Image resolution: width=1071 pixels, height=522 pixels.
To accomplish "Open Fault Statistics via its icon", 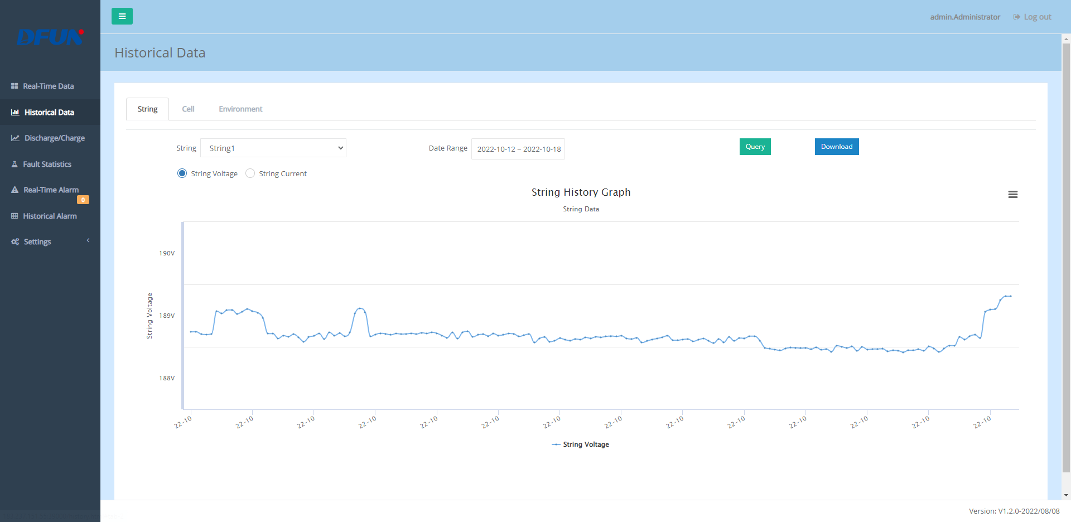I will [x=14, y=164].
